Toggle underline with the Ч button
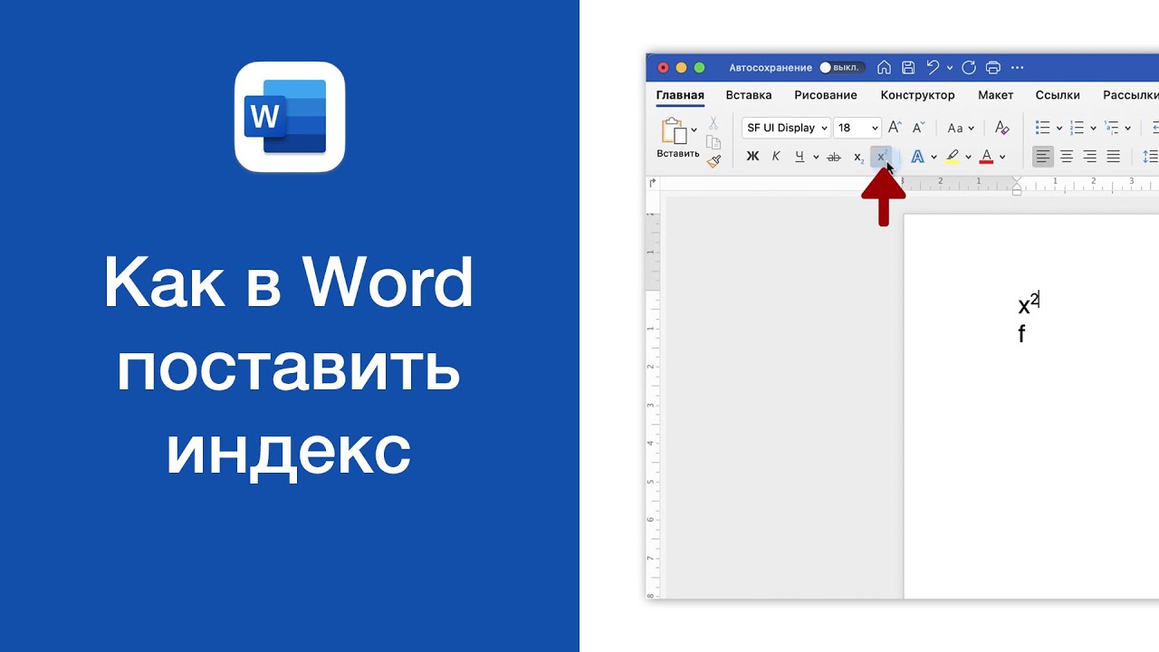Viewport: 1159px width, 652px height. click(x=800, y=157)
